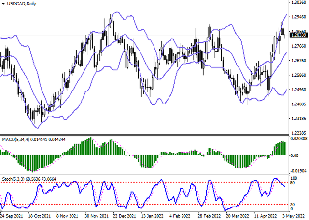Click the 11 Apr 2022 date label
309x220 pixels.
pyautogui.click(x=266, y=217)
